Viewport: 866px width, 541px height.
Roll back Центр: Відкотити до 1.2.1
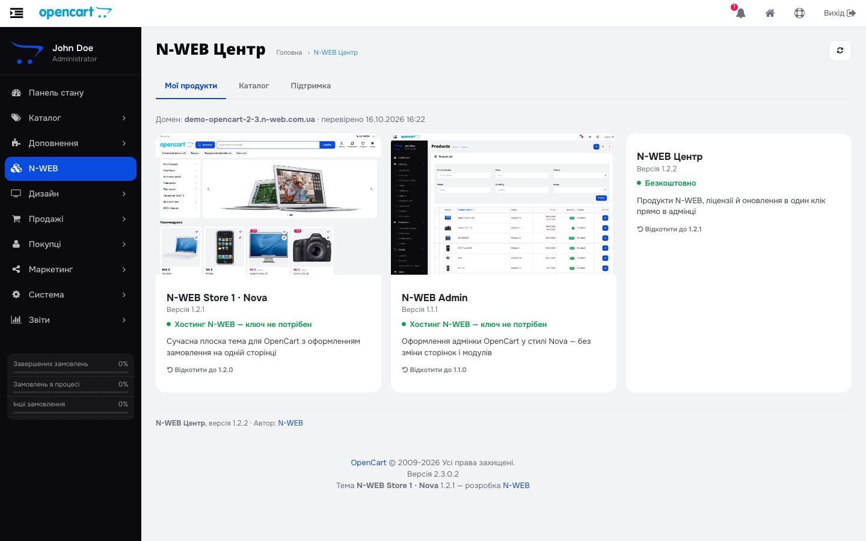(x=669, y=229)
